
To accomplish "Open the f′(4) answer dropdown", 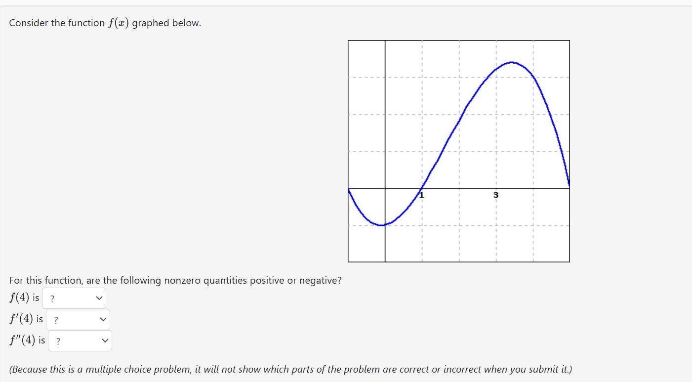I will click(78, 320).
